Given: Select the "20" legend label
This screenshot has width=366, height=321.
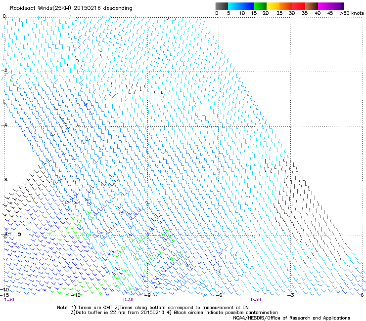Looking at the screenshot, I should (266, 13).
